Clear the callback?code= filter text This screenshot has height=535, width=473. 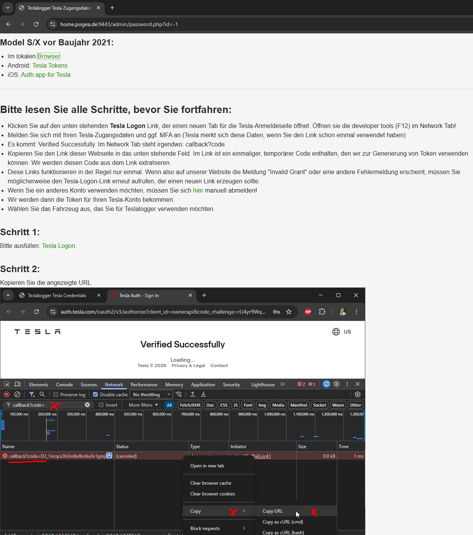[x=87, y=405]
